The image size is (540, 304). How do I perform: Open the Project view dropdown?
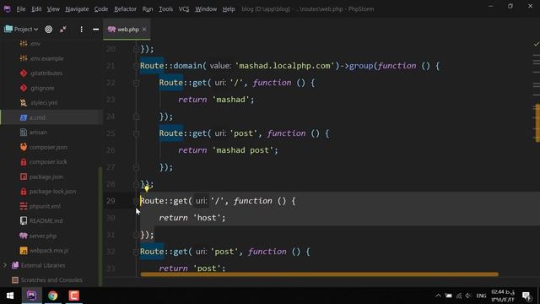21,30
